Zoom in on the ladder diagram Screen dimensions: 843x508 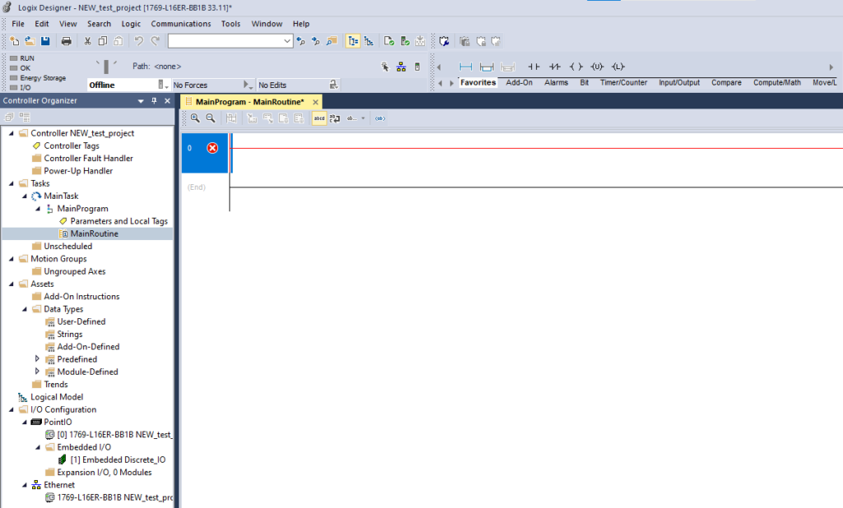(195, 118)
